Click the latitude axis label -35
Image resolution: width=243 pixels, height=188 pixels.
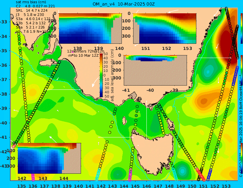[x=4, y=51]
